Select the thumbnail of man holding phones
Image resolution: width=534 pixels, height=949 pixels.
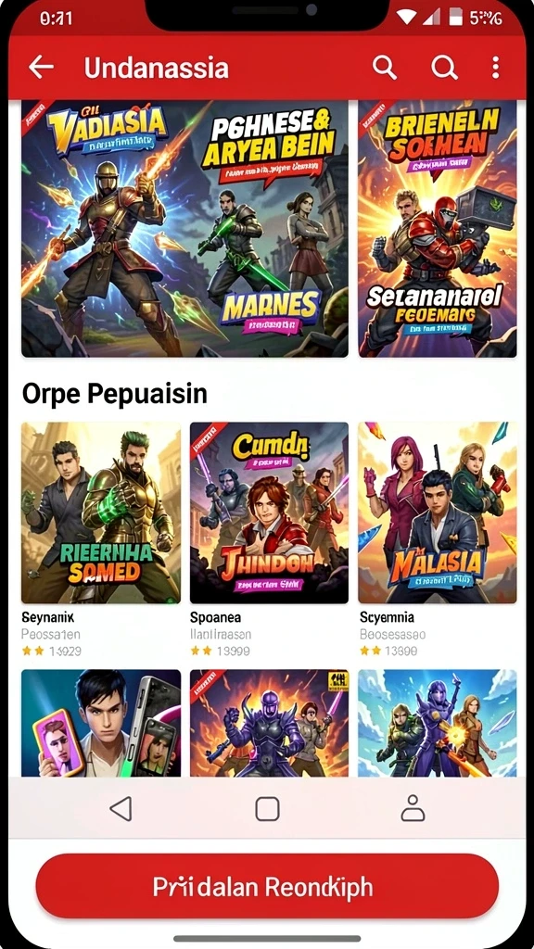[100, 723]
